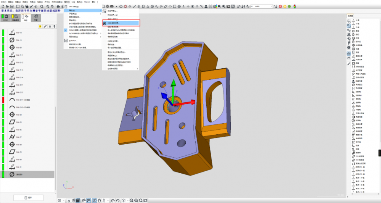Select the pan hand tool icon
Image resolution: width=381 pixels, height=203 pixels.
(x=99, y=200)
